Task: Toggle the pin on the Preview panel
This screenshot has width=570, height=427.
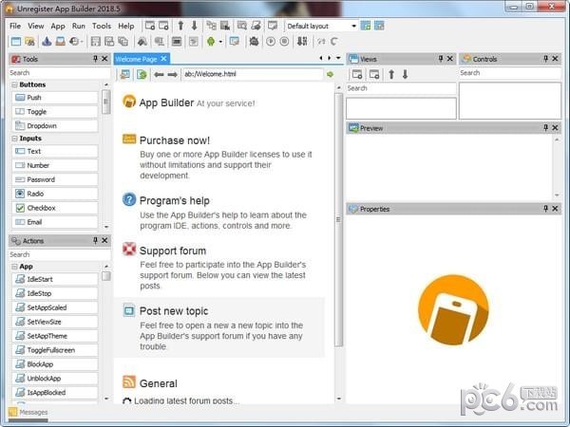Action: [545, 128]
